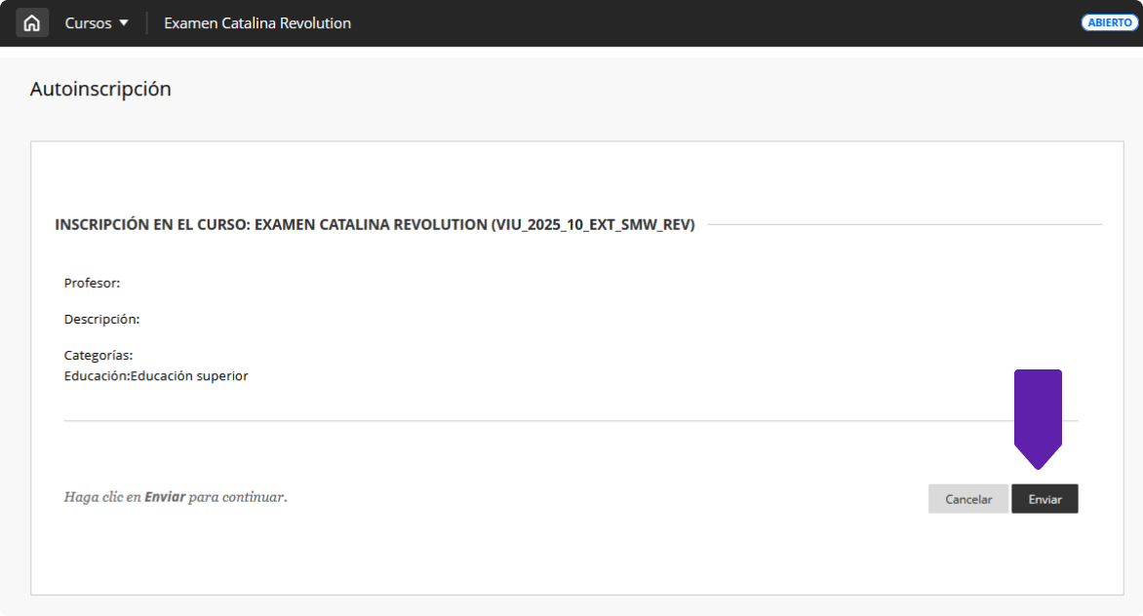
Task: Click the "Haga clic en" instruction text
Action: [102, 497]
